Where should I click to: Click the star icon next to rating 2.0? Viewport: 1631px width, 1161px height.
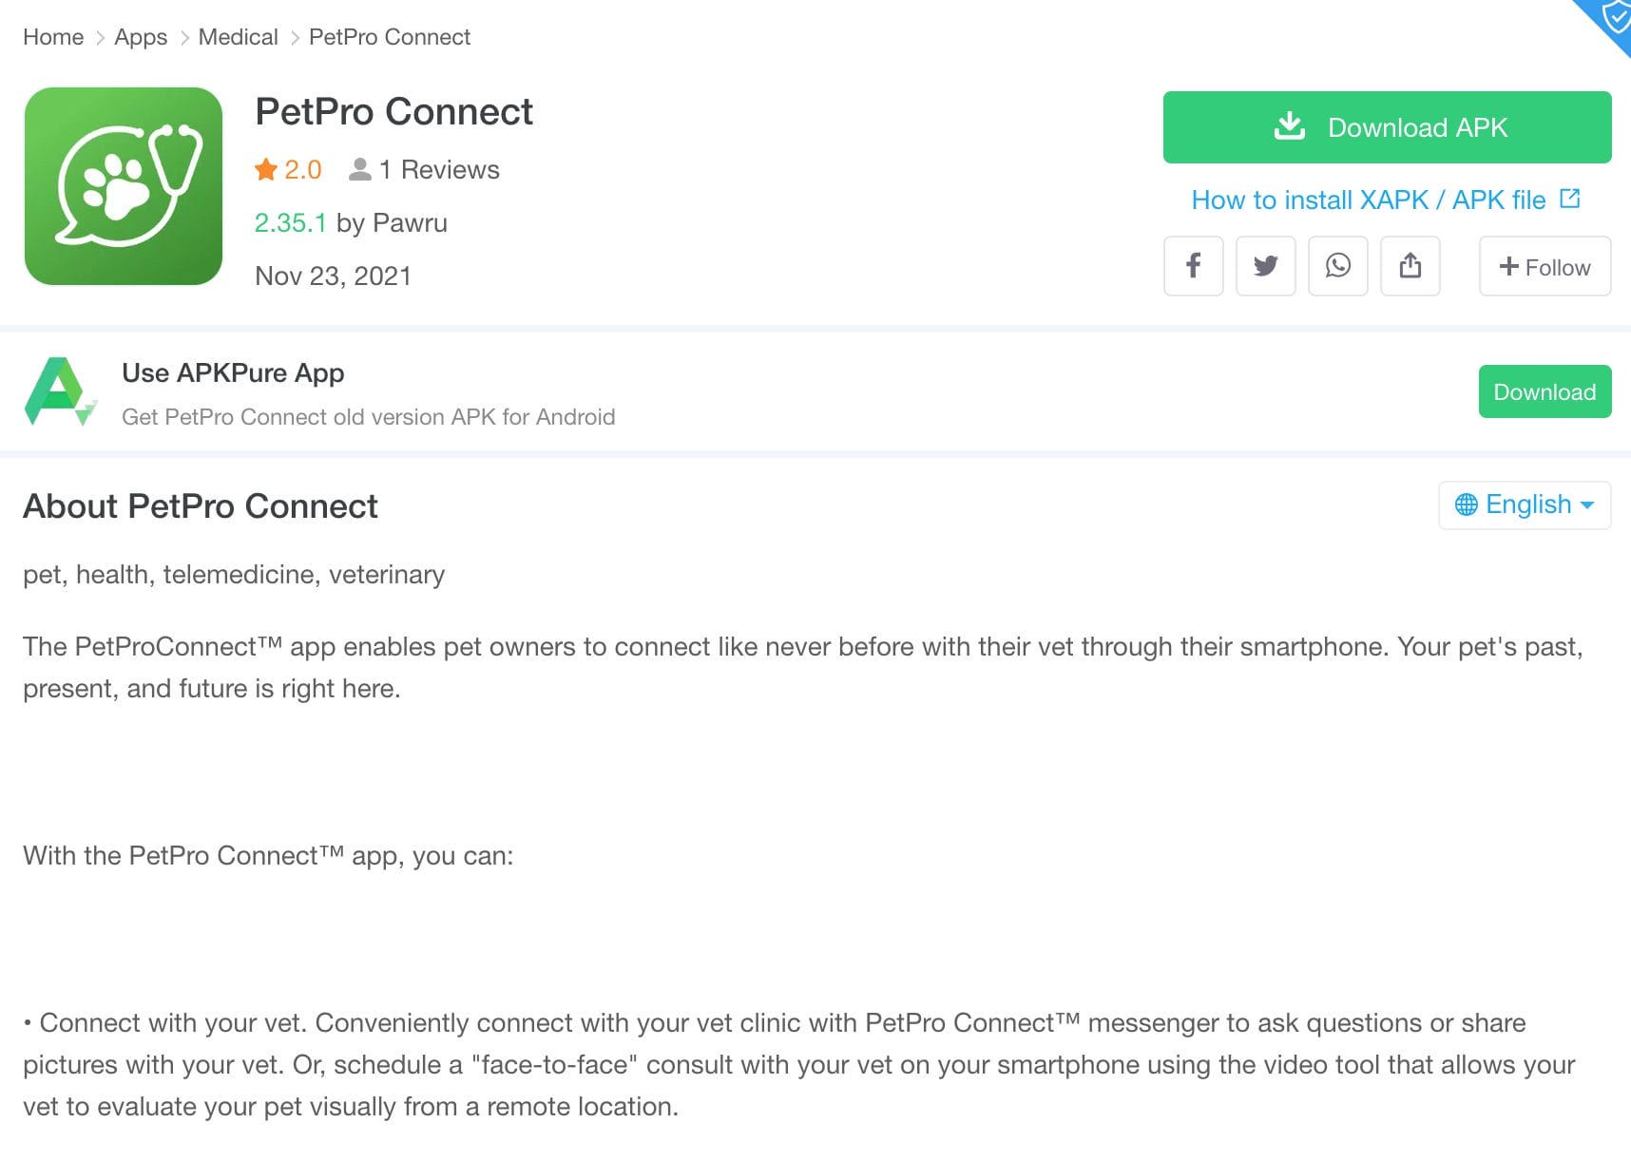264,169
